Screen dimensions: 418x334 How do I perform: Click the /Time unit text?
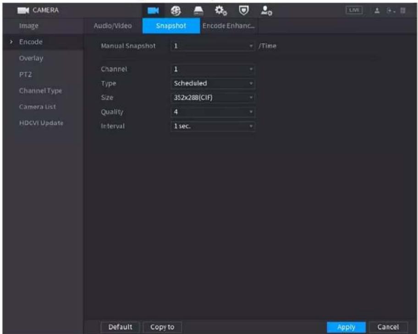[x=267, y=46]
